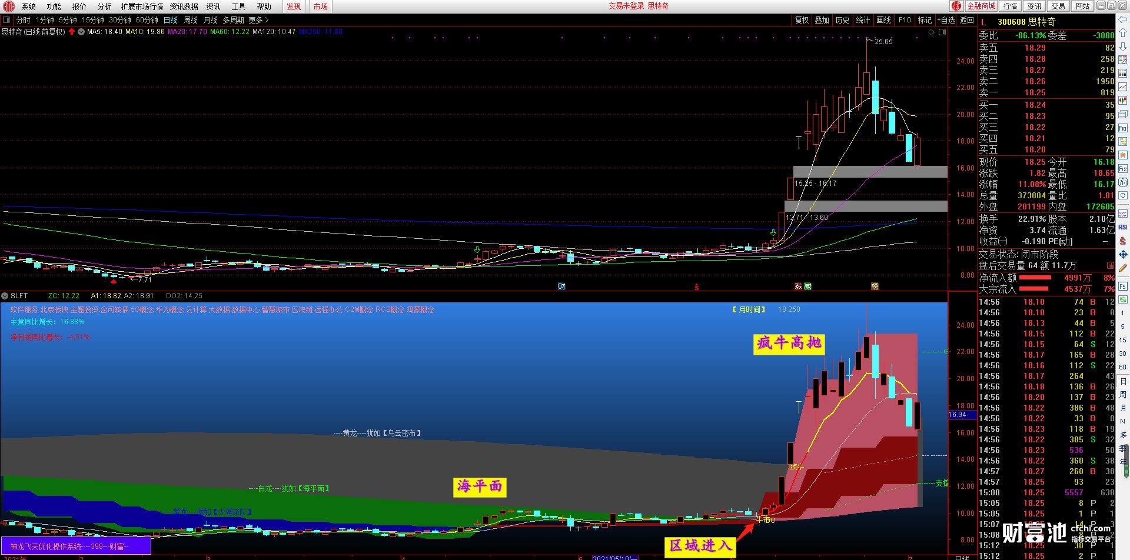
Task: Select the pencil drawing tool icon
Action: click(1123, 268)
